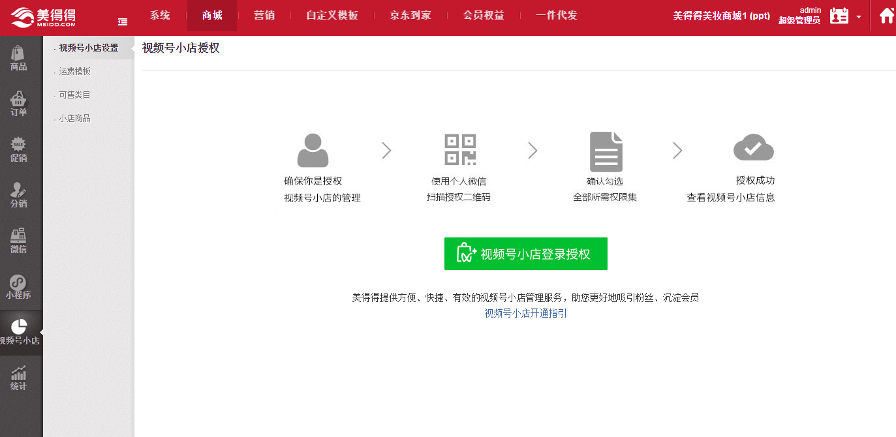The width and height of the screenshot is (896, 437).
Task: Click the admin profile card icon
Action: pyautogui.click(x=839, y=16)
